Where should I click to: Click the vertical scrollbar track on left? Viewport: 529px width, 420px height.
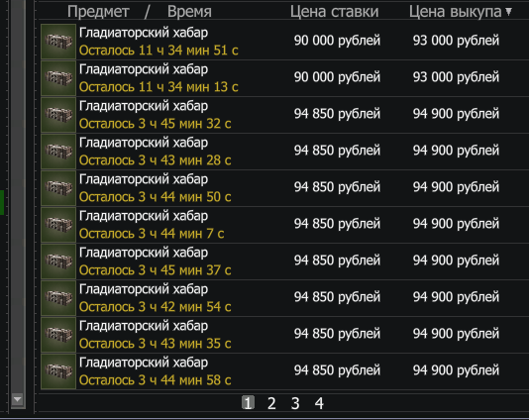tap(18, 196)
